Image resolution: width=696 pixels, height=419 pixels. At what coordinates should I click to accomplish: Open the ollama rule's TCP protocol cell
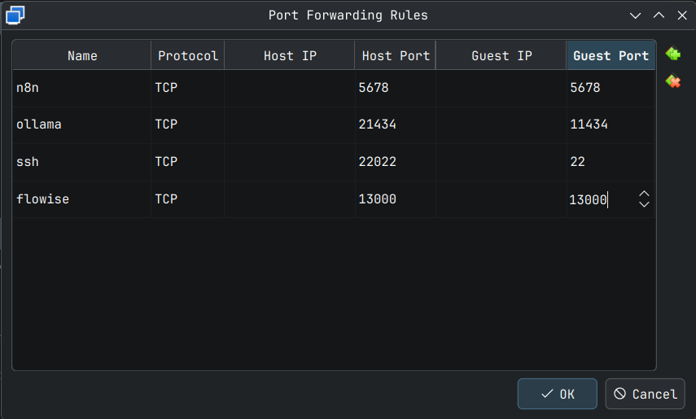click(x=187, y=124)
